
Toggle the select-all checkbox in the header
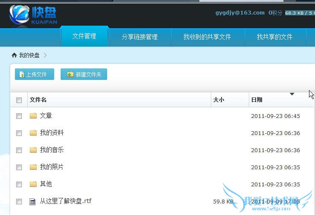pos(19,100)
